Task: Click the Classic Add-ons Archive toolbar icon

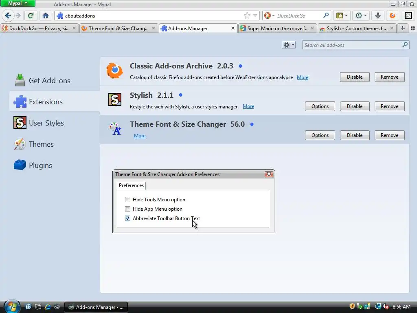Action: click(392, 15)
